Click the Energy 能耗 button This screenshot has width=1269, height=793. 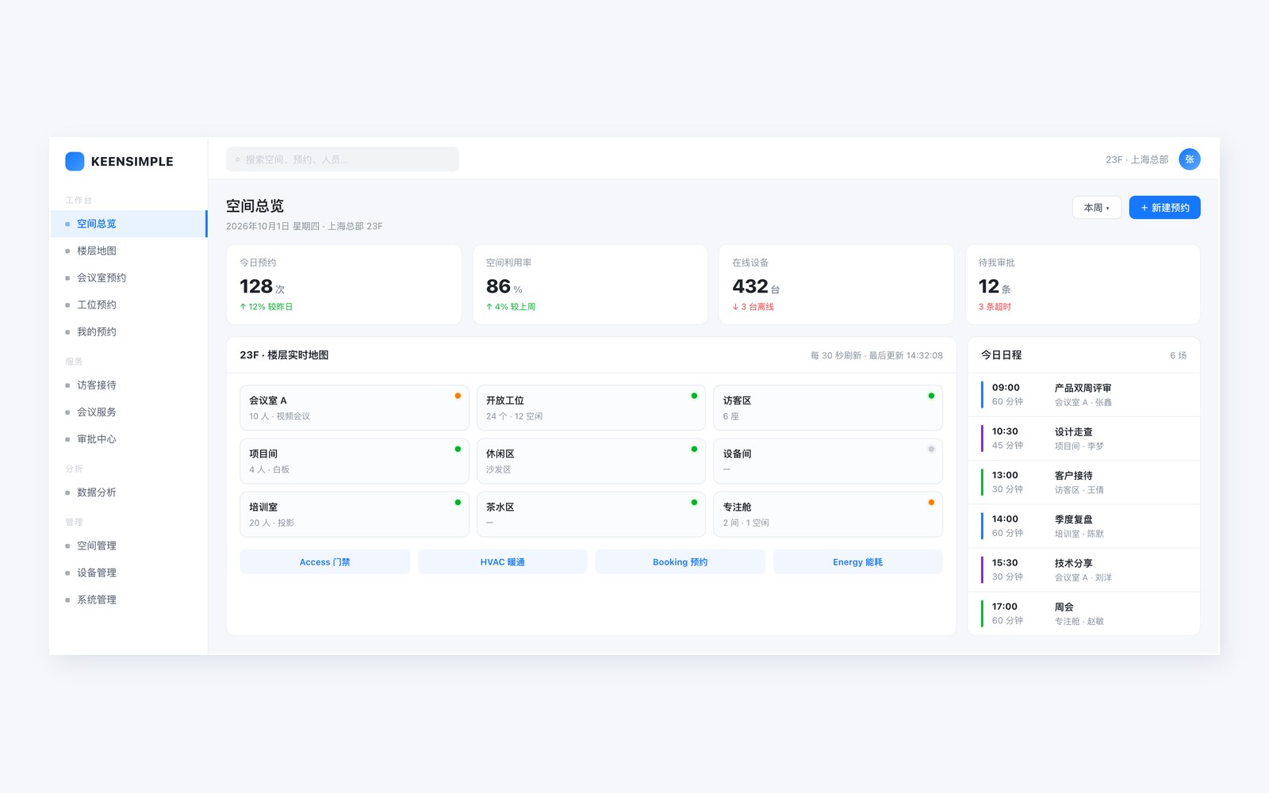point(858,562)
